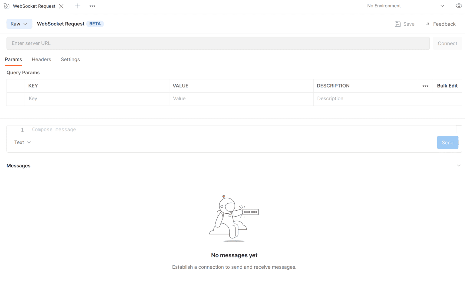Click the Connect button

click(447, 43)
